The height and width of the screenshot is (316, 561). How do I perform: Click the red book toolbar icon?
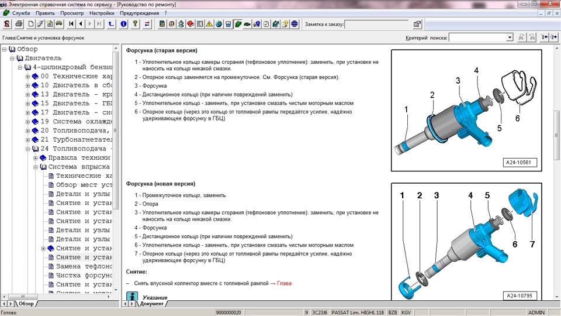191,24
